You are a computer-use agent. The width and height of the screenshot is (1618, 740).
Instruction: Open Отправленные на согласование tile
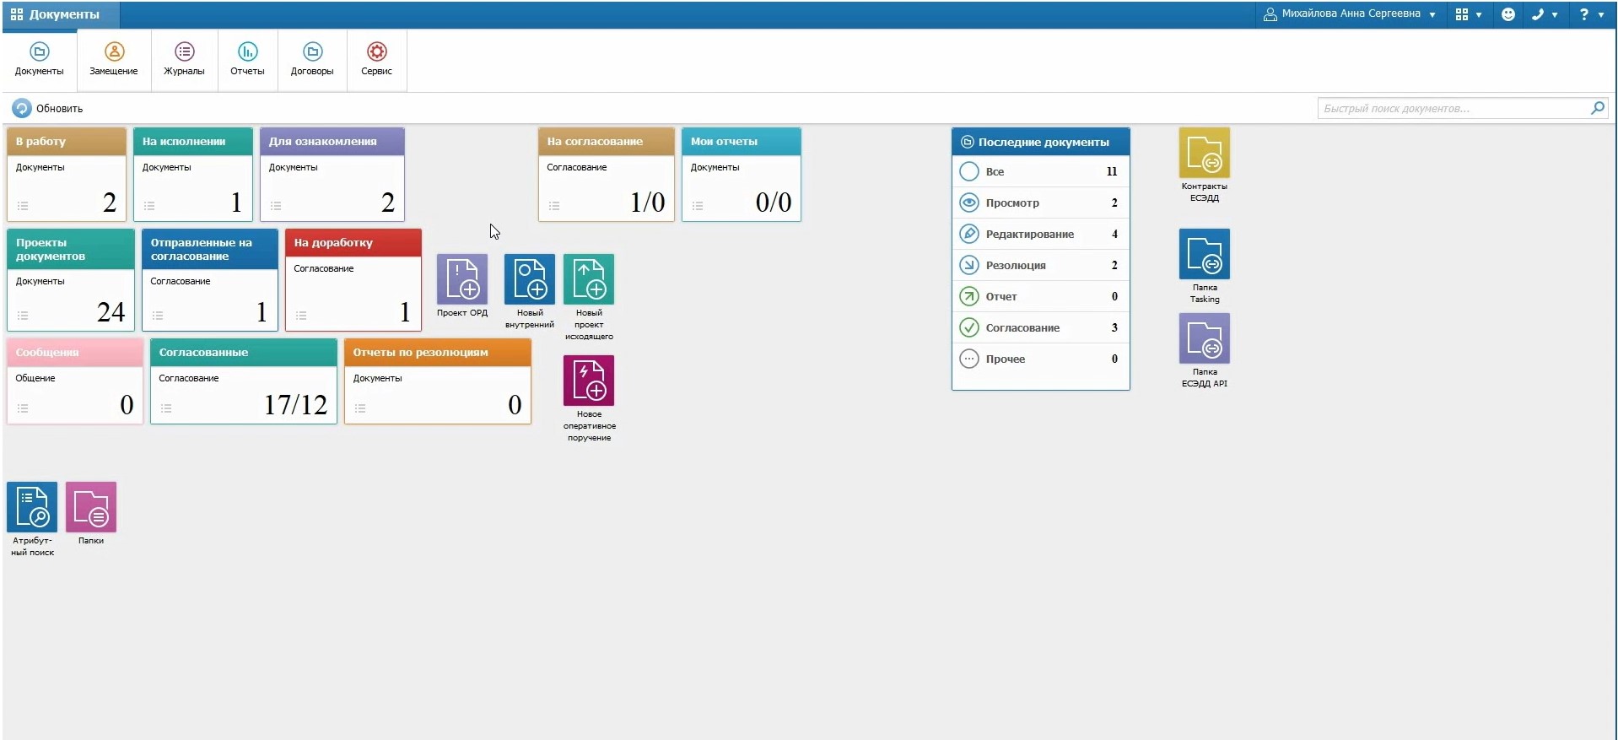coord(210,280)
